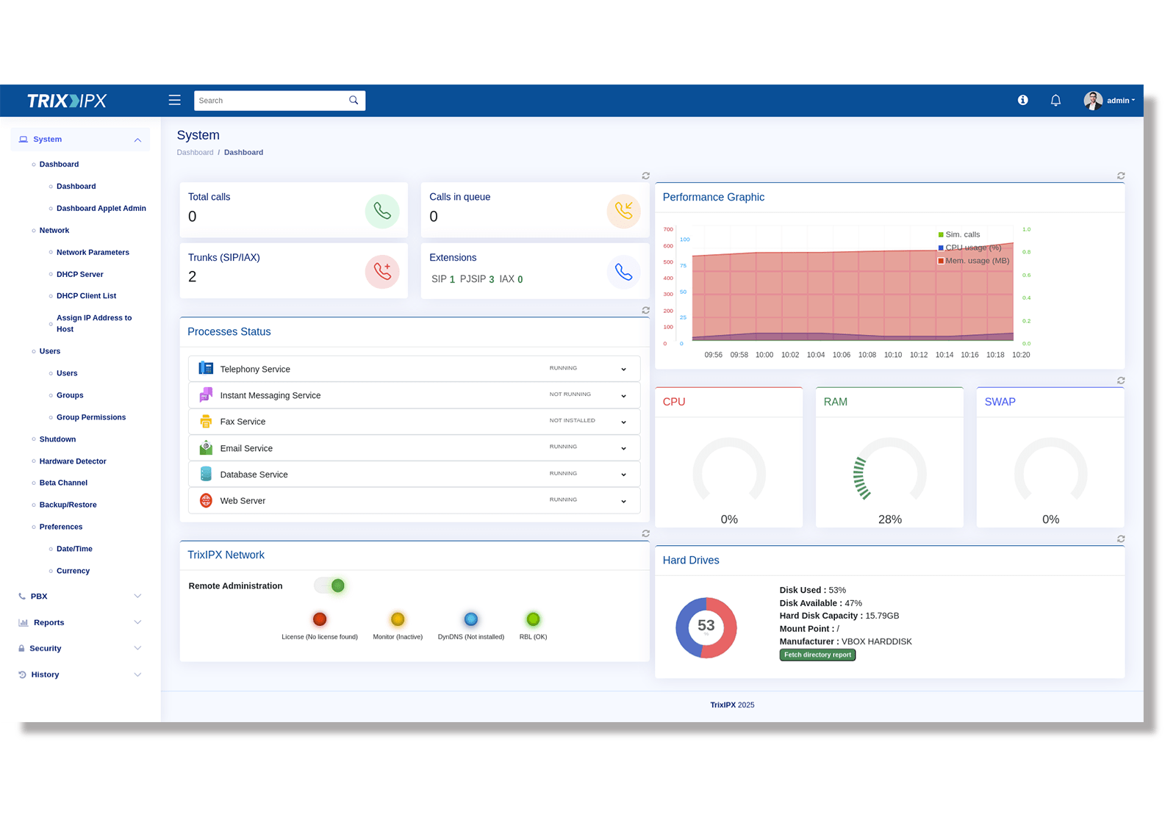The width and height of the screenshot is (1176, 825).
Task: Click the Monitor (Inactive) status indicator
Action: (397, 619)
